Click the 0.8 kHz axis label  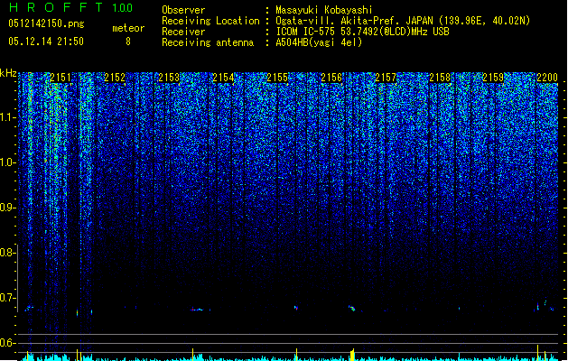[x=8, y=253]
